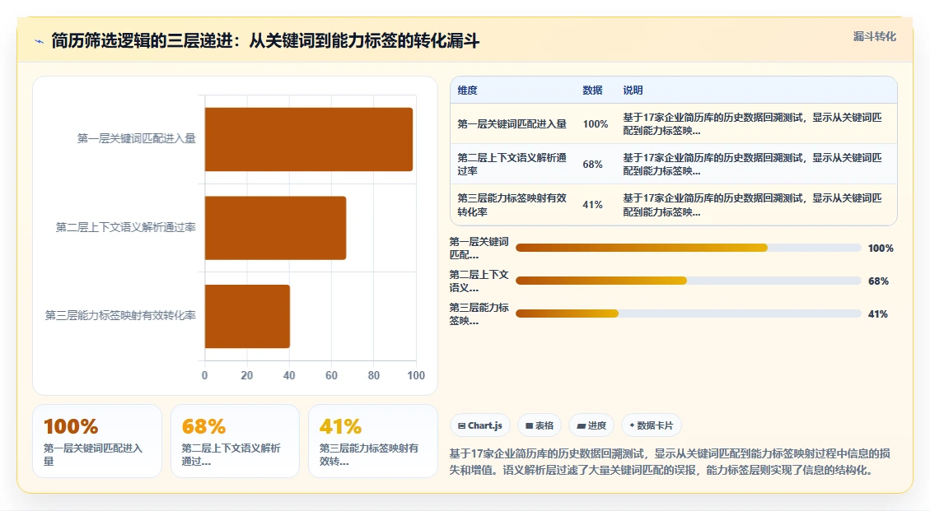Click the 数据 column header
This screenshot has height=511, width=930.
[592, 91]
